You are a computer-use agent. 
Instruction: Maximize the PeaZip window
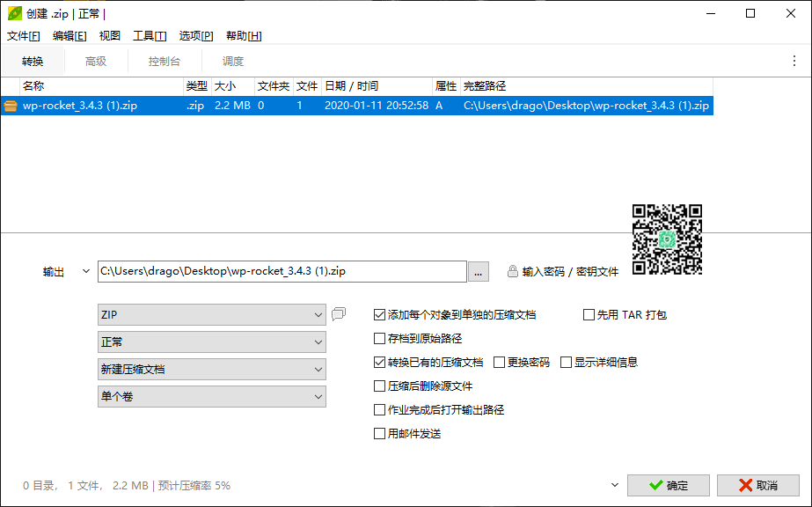[750, 13]
